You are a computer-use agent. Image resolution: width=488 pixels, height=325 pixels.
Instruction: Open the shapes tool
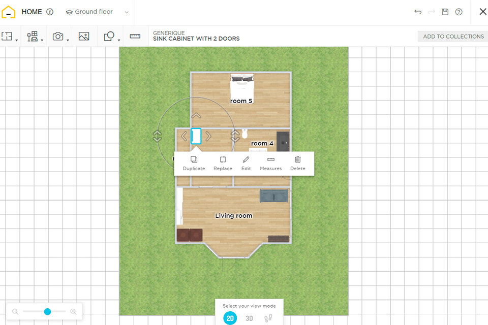pyautogui.click(x=109, y=36)
